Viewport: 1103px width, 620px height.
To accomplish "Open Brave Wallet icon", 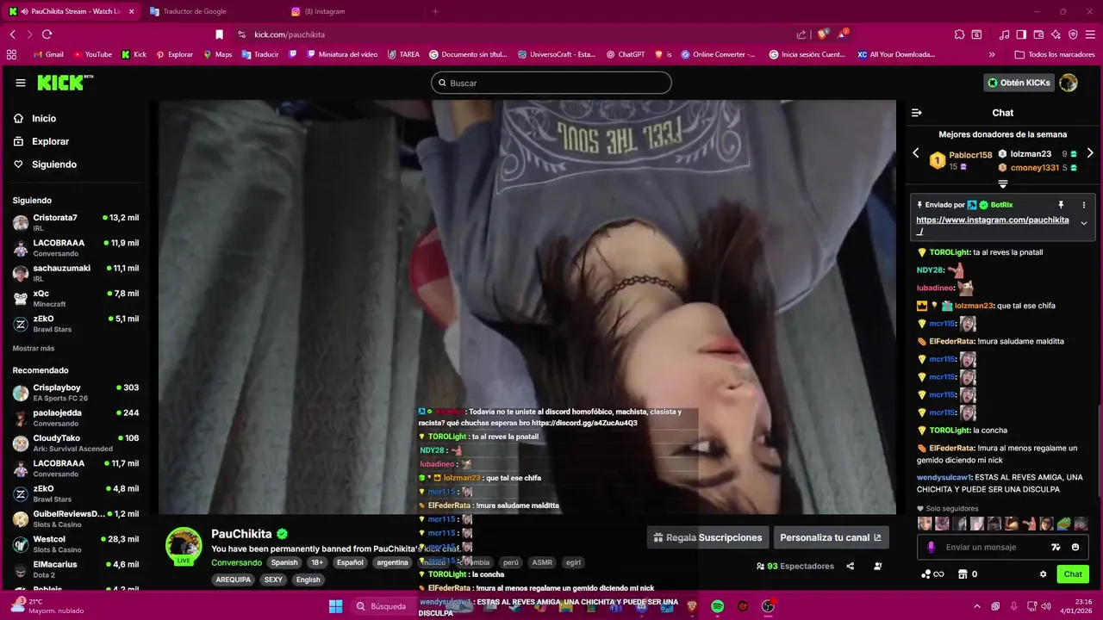I will click(1038, 34).
